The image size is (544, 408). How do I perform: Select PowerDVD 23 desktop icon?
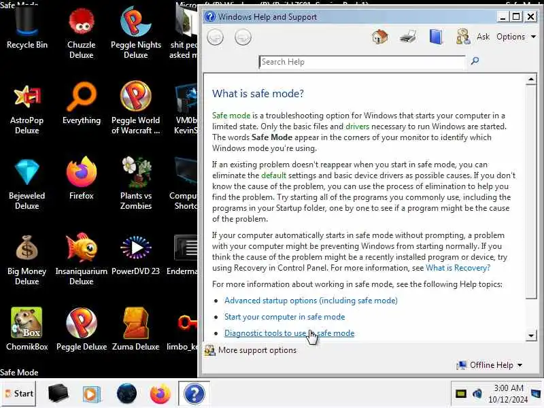click(x=135, y=256)
